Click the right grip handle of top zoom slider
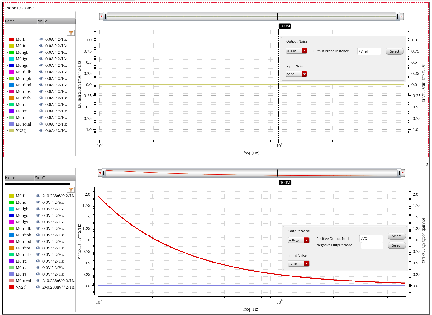This screenshot has height=315, width=432. coord(398,16)
